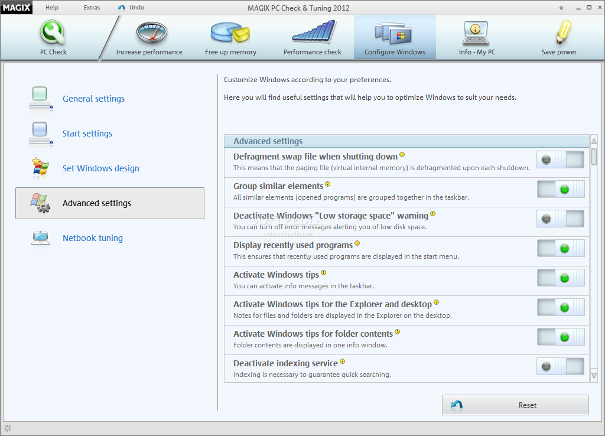Image resolution: width=605 pixels, height=436 pixels.
Task: Click the Netbook tuning laptop icon
Action: point(41,238)
